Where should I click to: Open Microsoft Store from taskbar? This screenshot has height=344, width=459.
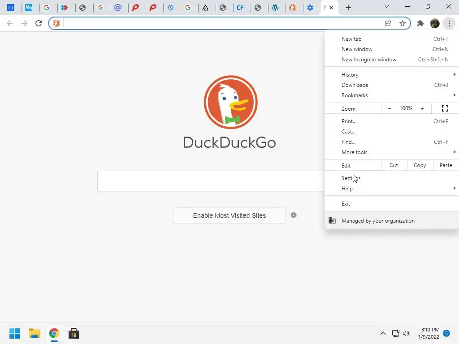tap(74, 333)
